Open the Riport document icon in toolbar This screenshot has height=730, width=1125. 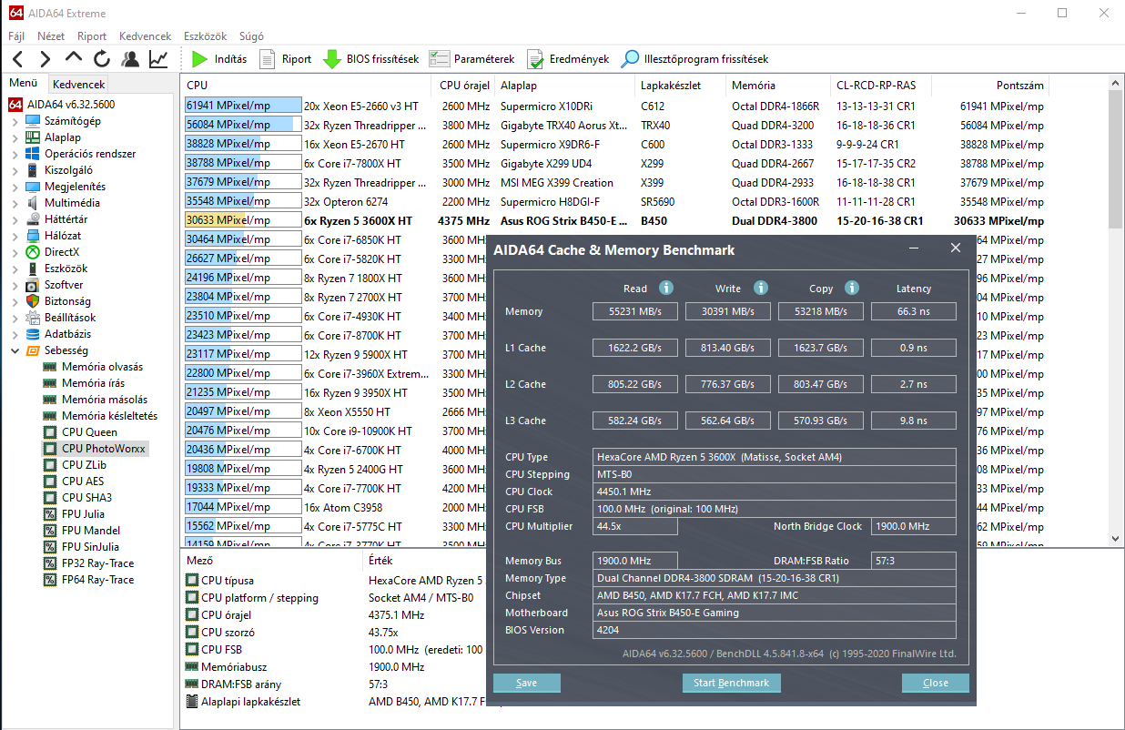pos(267,59)
